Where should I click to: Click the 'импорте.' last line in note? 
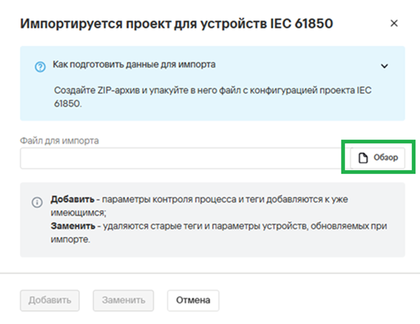tap(71, 239)
